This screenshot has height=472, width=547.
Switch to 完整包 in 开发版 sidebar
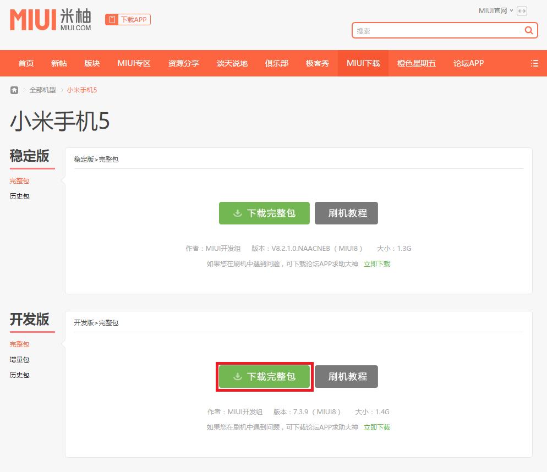(19, 344)
